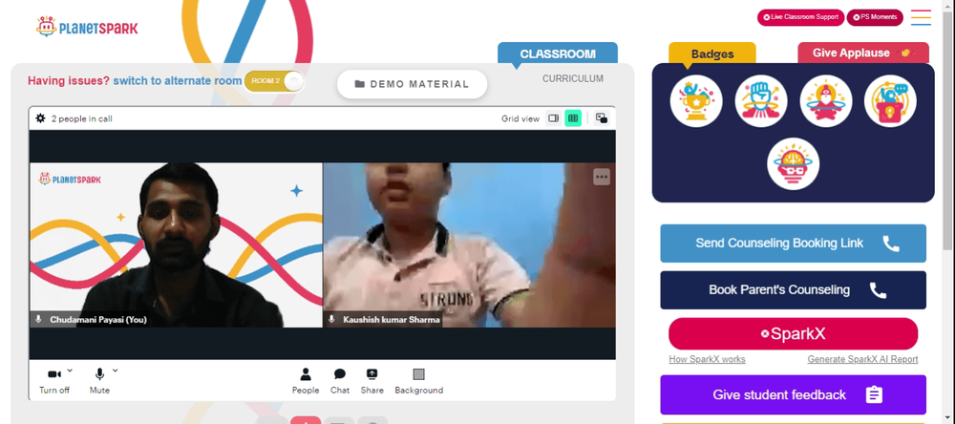
Task: Switch to speaker sidebar view layout
Action: tap(554, 118)
